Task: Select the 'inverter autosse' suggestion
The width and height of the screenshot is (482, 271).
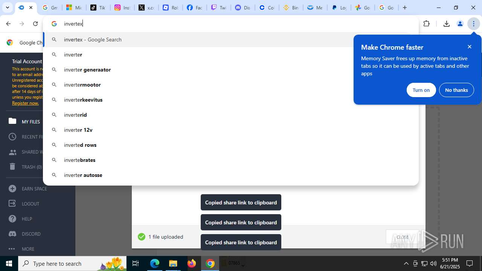Action: (x=231, y=175)
